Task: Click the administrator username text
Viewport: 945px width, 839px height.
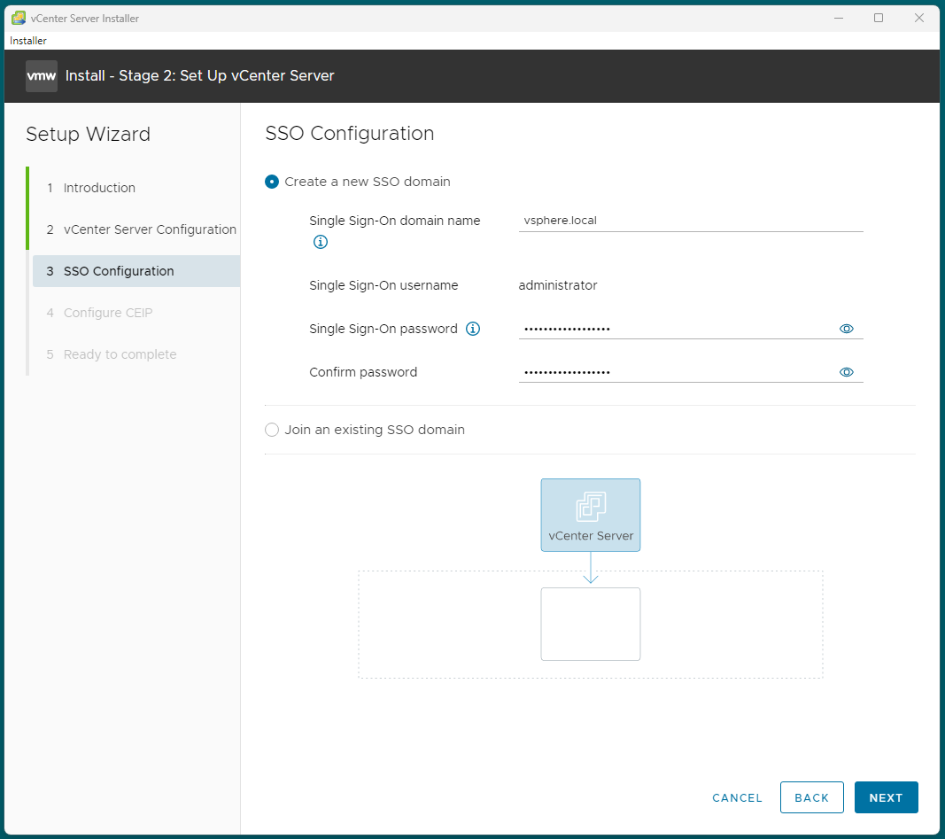Action: [x=557, y=285]
